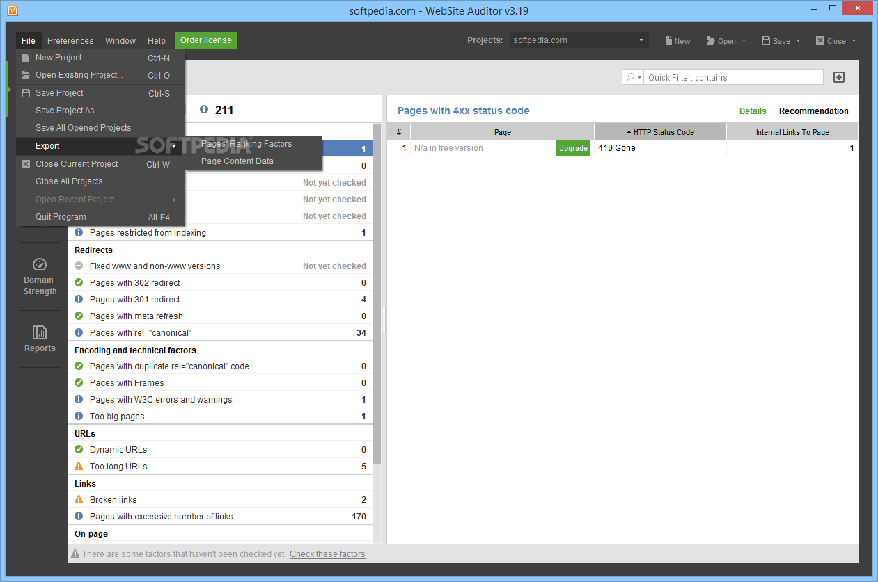878x582 pixels.
Task: Select the 410 Gone status cell
Action: pyautogui.click(x=660, y=148)
